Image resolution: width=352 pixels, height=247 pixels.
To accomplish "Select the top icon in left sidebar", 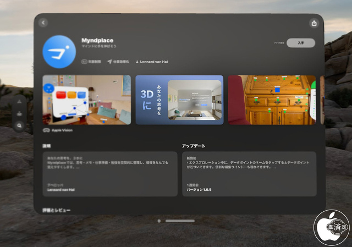I will coord(20,102).
